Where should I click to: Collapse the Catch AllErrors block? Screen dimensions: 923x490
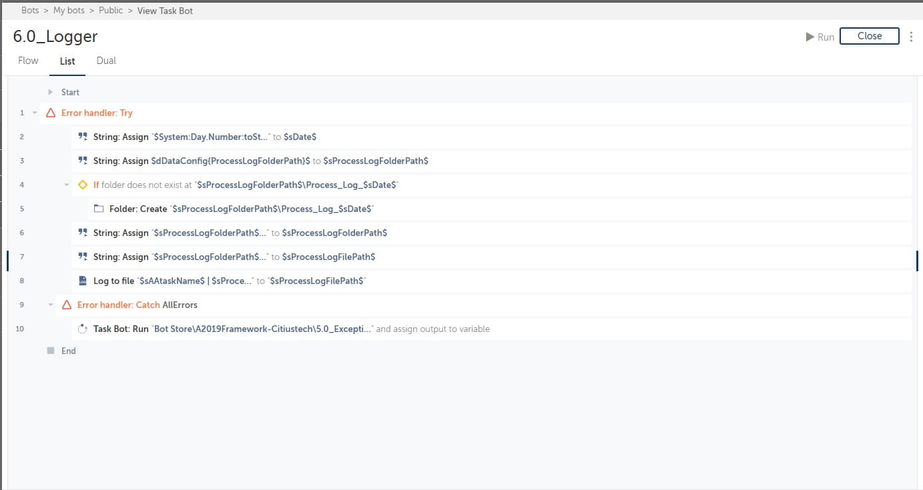[51, 305]
